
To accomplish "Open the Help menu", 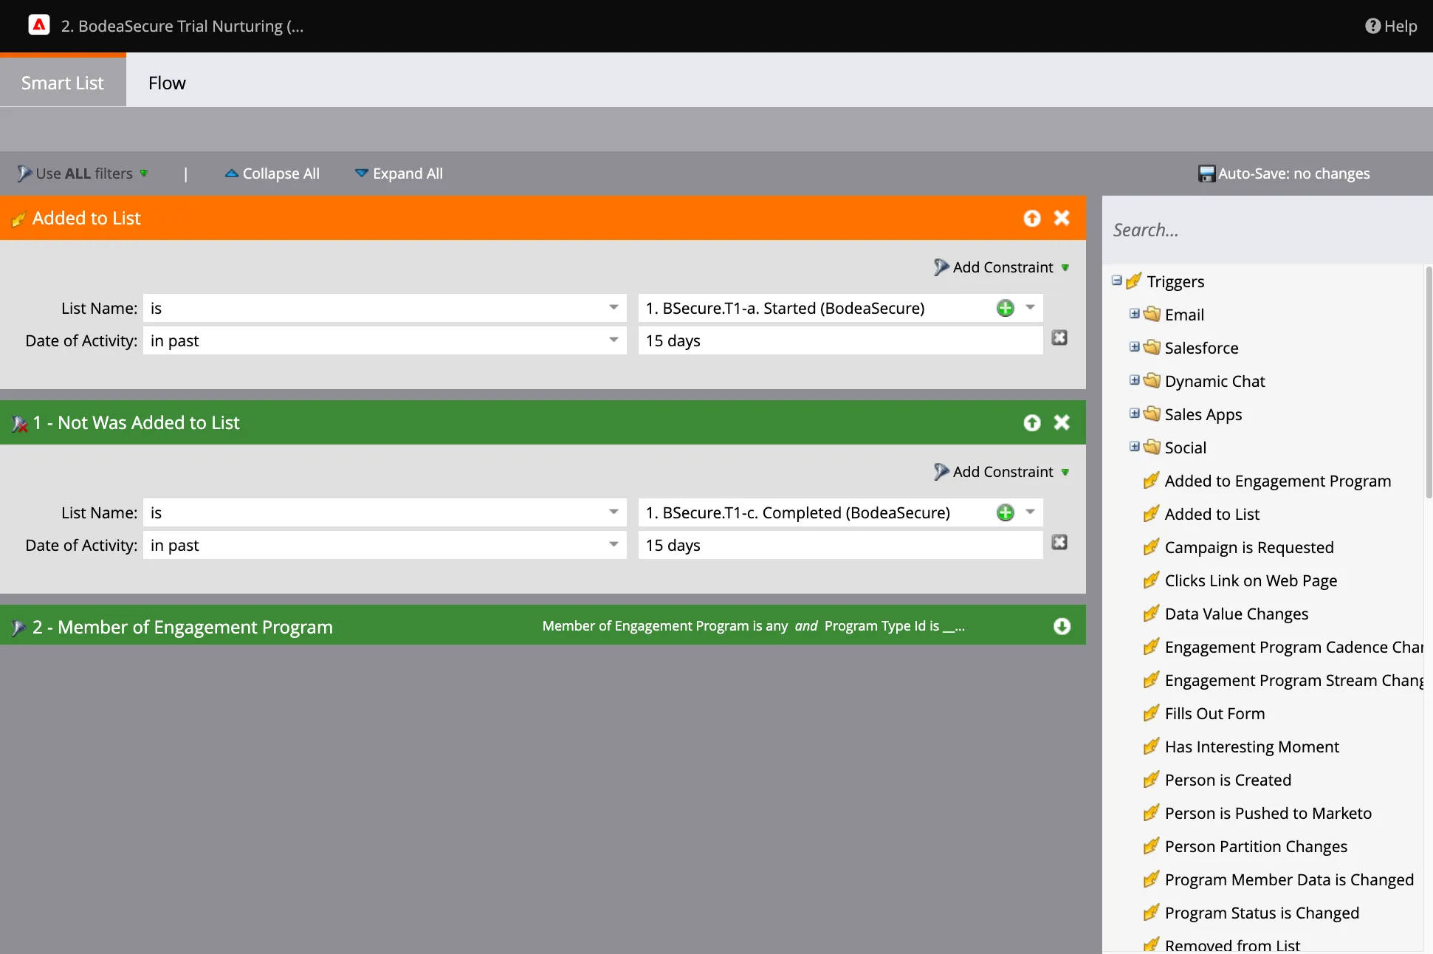I will (1391, 26).
